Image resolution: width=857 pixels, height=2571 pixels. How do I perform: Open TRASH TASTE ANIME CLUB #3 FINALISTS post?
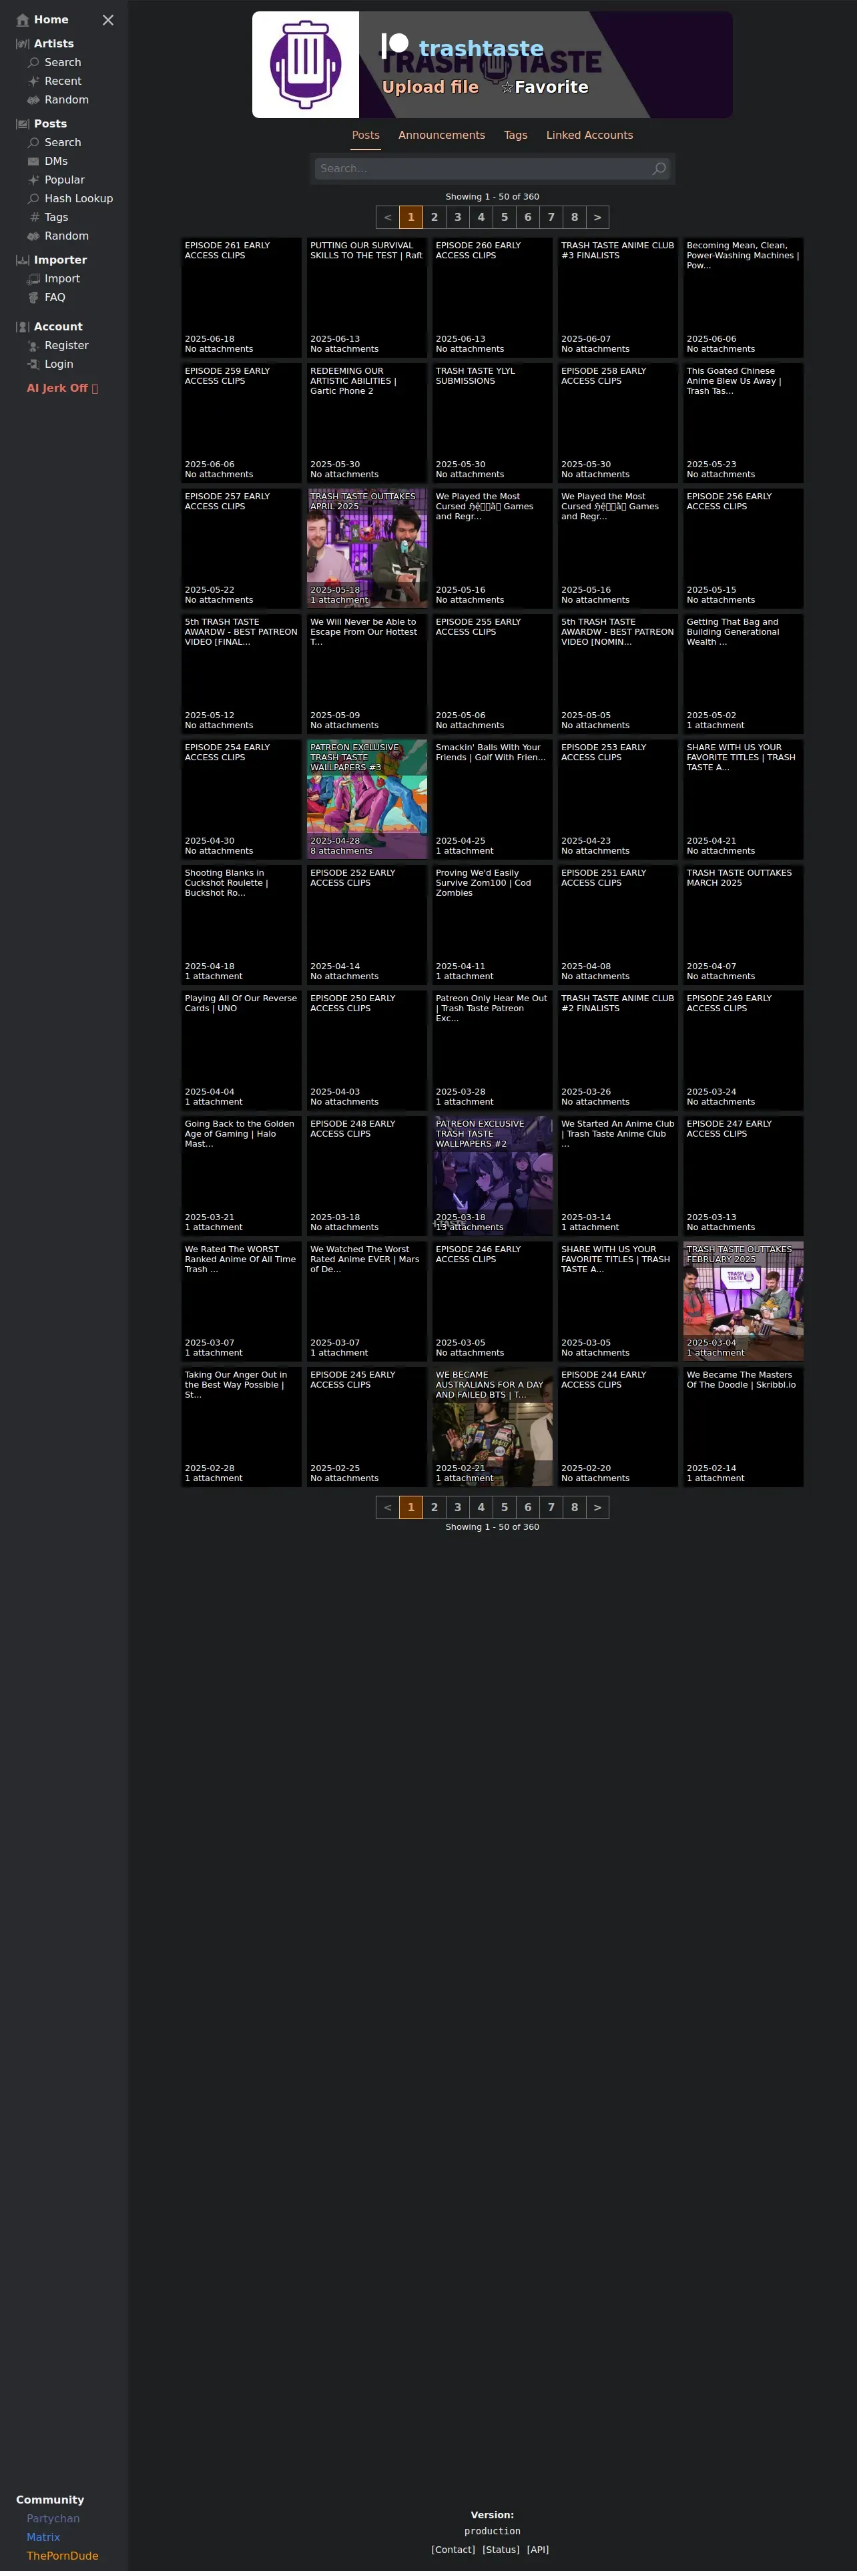[617, 298]
